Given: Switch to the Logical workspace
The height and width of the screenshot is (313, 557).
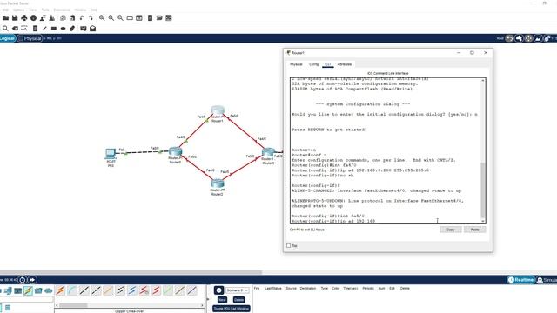Looking at the screenshot, I should [7, 38].
